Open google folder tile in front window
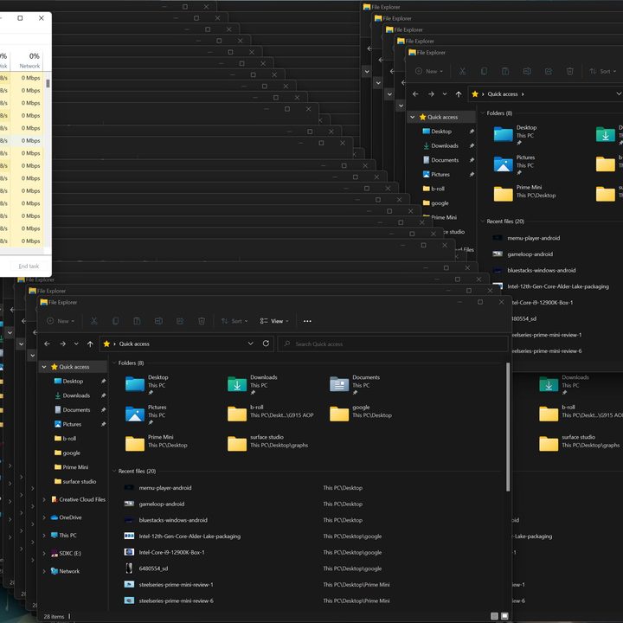623x623 pixels. pyautogui.click(x=361, y=414)
